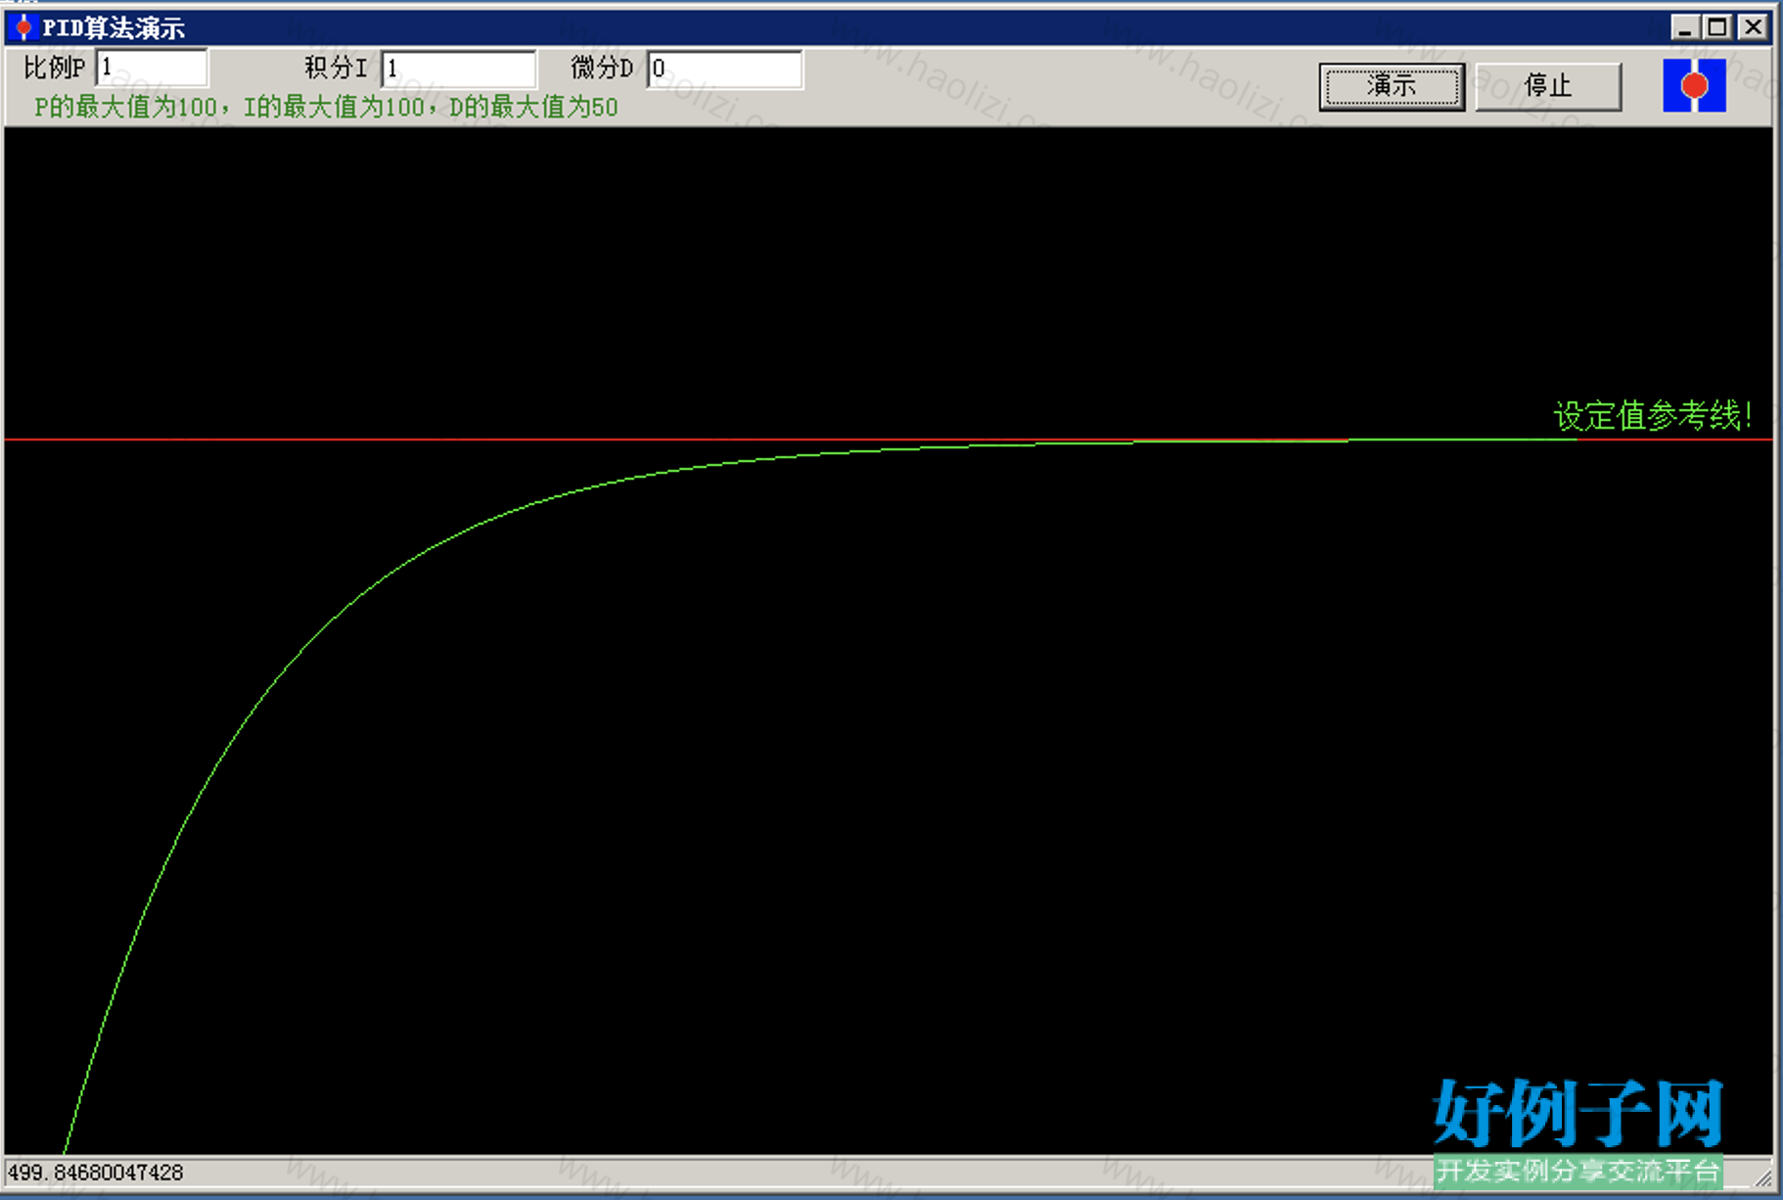This screenshot has width=1783, height=1200.
Task: Click the 演示 (demo) button
Action: point(1392,86)
